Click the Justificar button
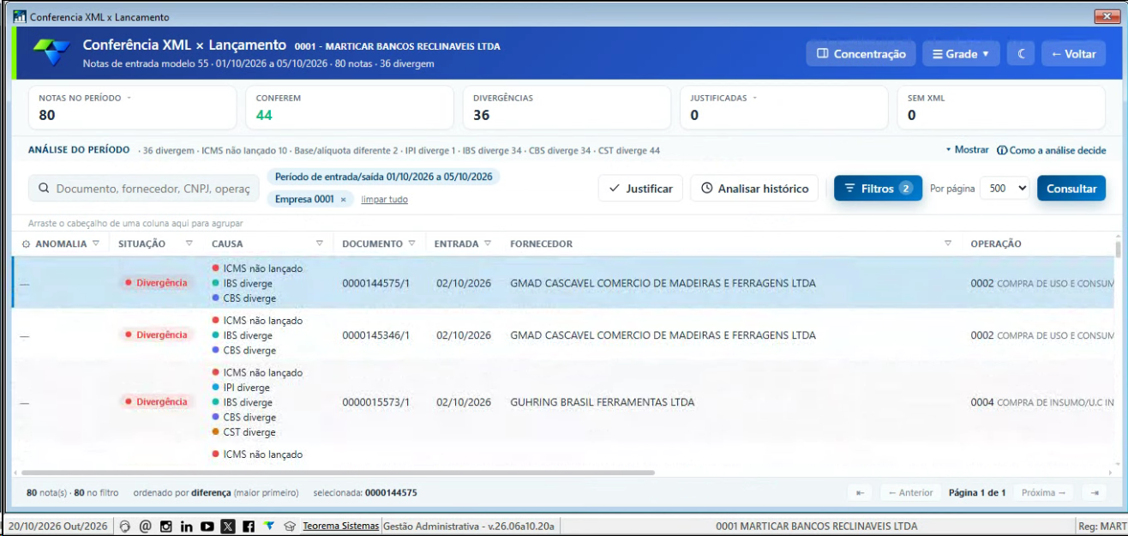The width and height of the screenshot is (1128, 536). (640, 189)
